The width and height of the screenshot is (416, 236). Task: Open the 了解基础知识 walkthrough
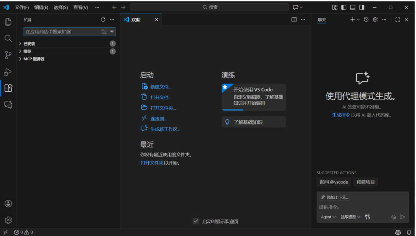[x=254, y=122]
